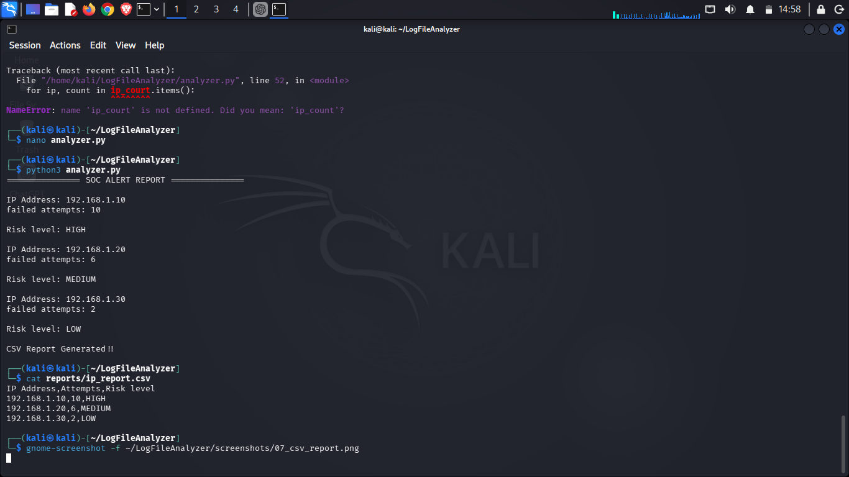
Task: Click the "SOC ALERT REPORT" header text
Action: pos(126,180)
